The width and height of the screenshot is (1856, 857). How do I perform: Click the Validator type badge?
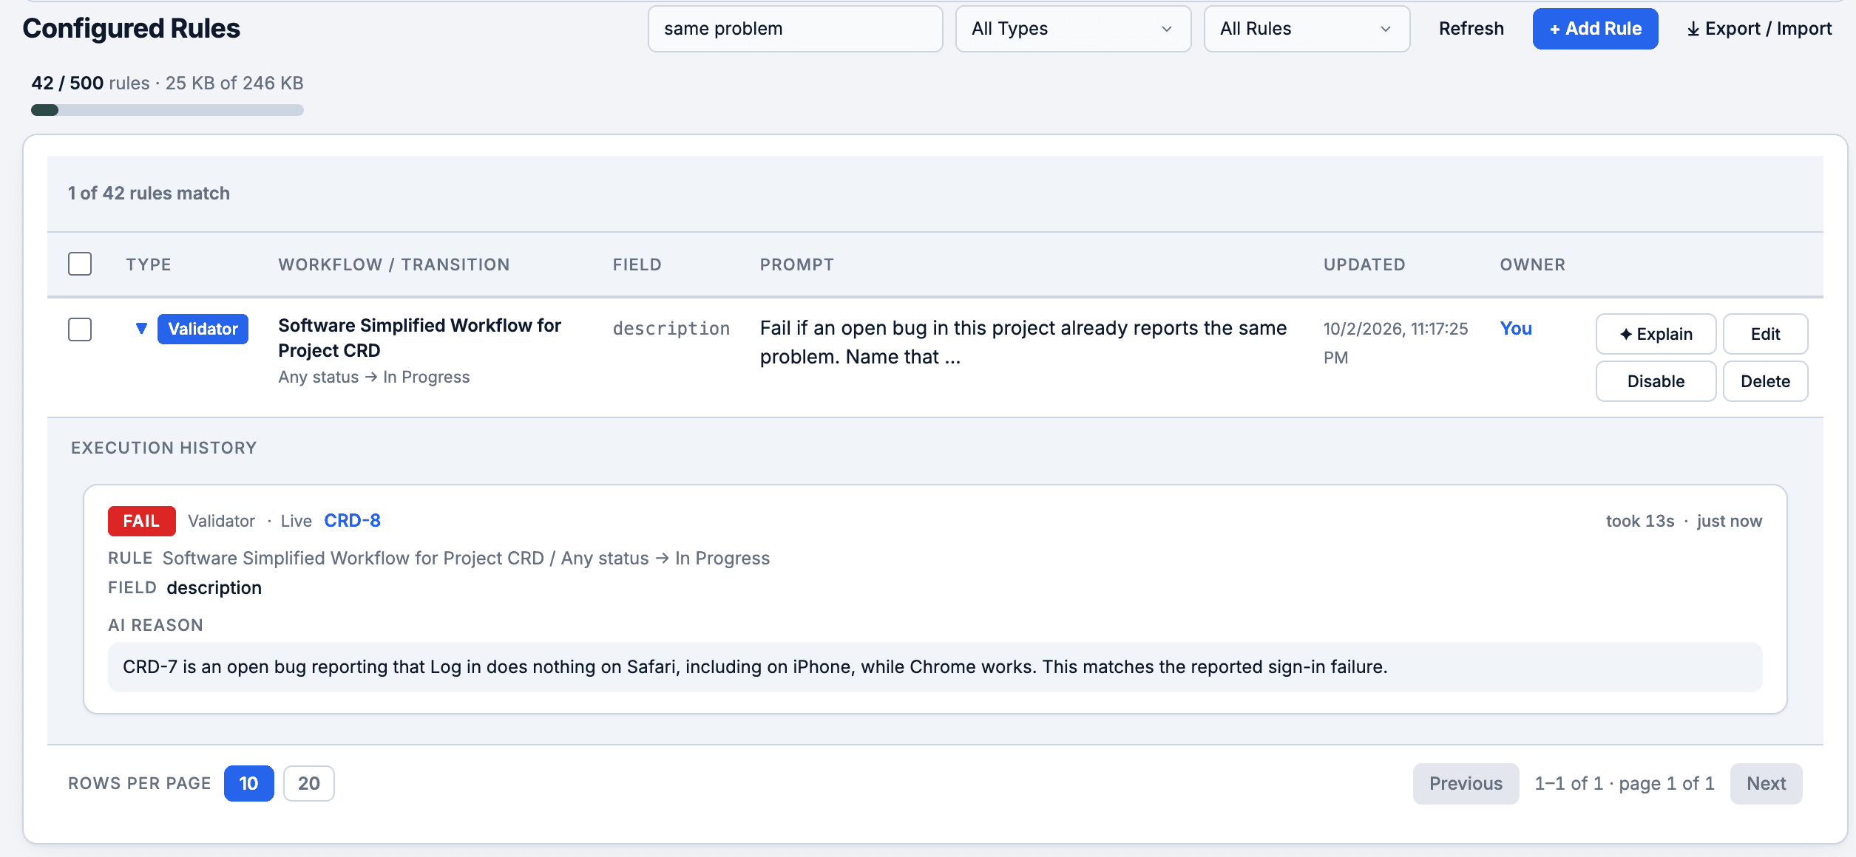pyautogui.click(x=203, y=329)
